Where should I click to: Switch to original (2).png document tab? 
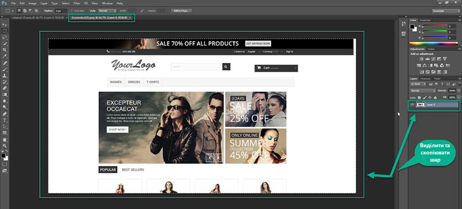pyautogui.click(x=37, y=18)
